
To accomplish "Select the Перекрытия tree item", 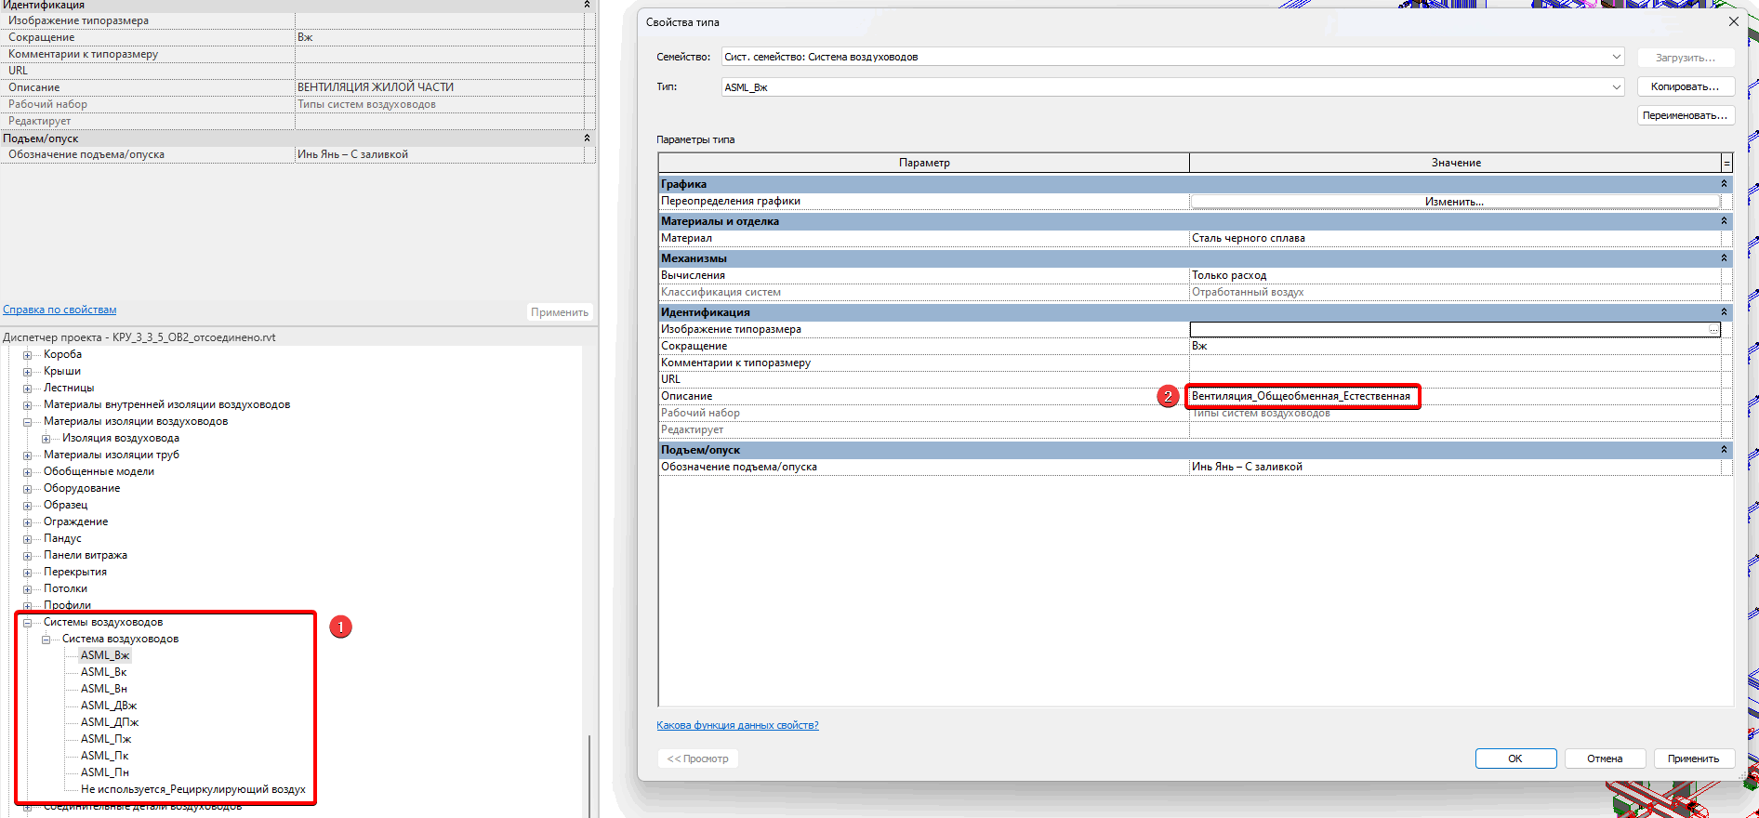I will pos(74,572).
